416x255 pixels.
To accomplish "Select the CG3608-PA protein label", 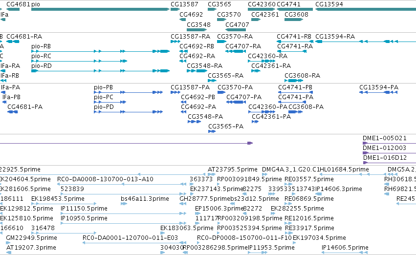I will click(x=306, y=107).
